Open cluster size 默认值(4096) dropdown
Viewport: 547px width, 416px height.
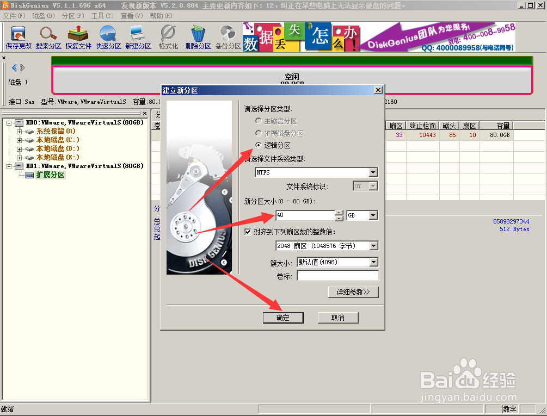373,262
